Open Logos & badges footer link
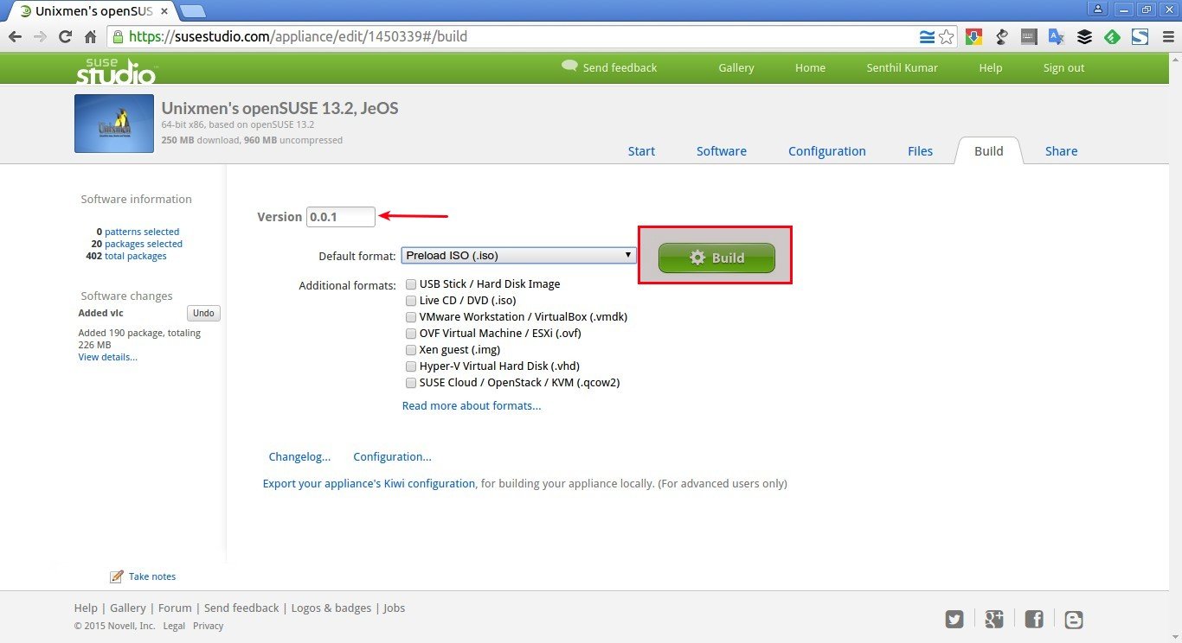Screen dimensions: 1182x643 coord(331,608)
